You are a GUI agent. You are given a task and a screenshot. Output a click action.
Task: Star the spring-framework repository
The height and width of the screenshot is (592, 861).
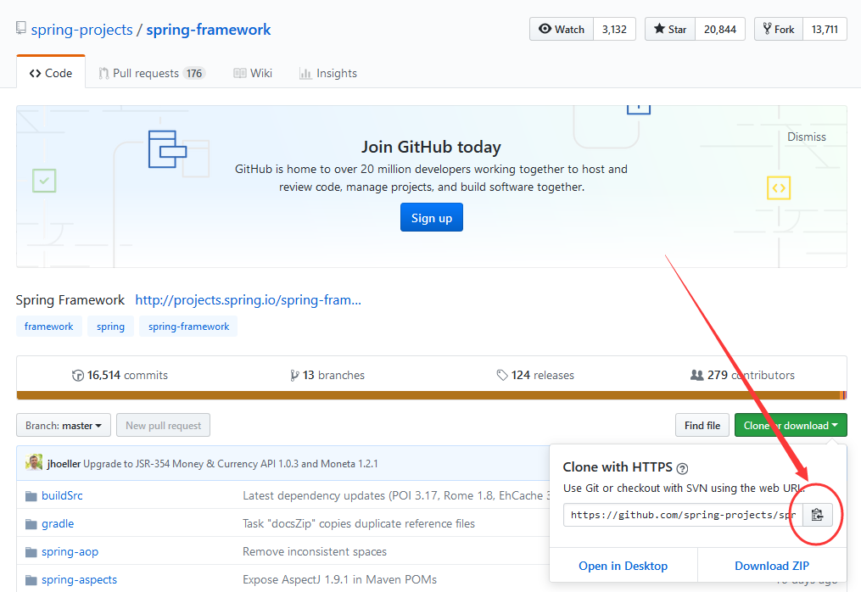(x=670, y=29)
